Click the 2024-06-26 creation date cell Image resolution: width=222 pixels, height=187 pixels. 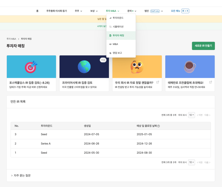click(x=92, y=144)
